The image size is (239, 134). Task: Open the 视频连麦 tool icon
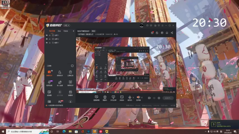49,83
